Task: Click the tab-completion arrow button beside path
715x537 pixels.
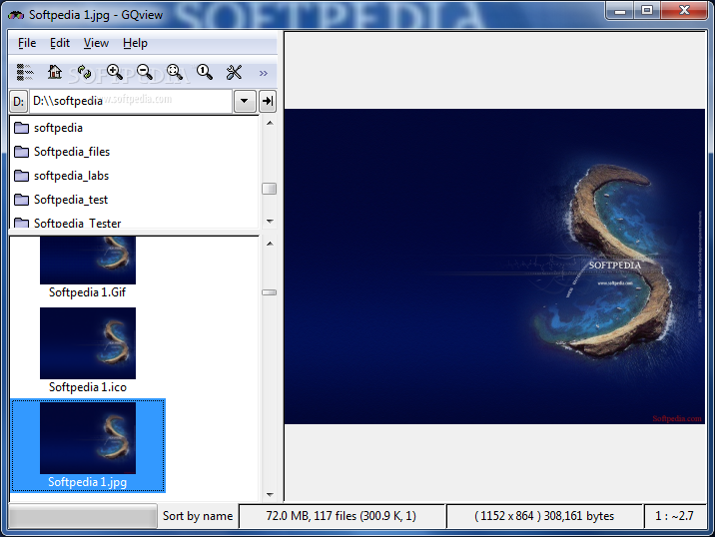Action: pos(268,101)
